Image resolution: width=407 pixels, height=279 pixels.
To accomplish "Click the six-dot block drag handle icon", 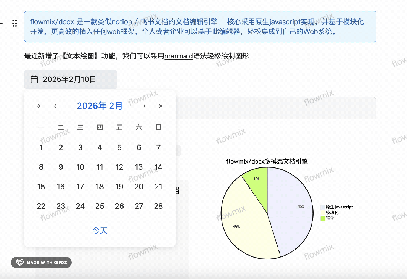I will [15, 23].
